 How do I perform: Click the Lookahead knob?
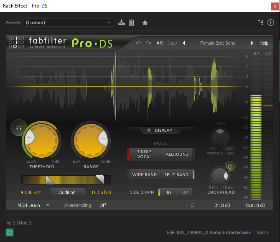(220, 176)
